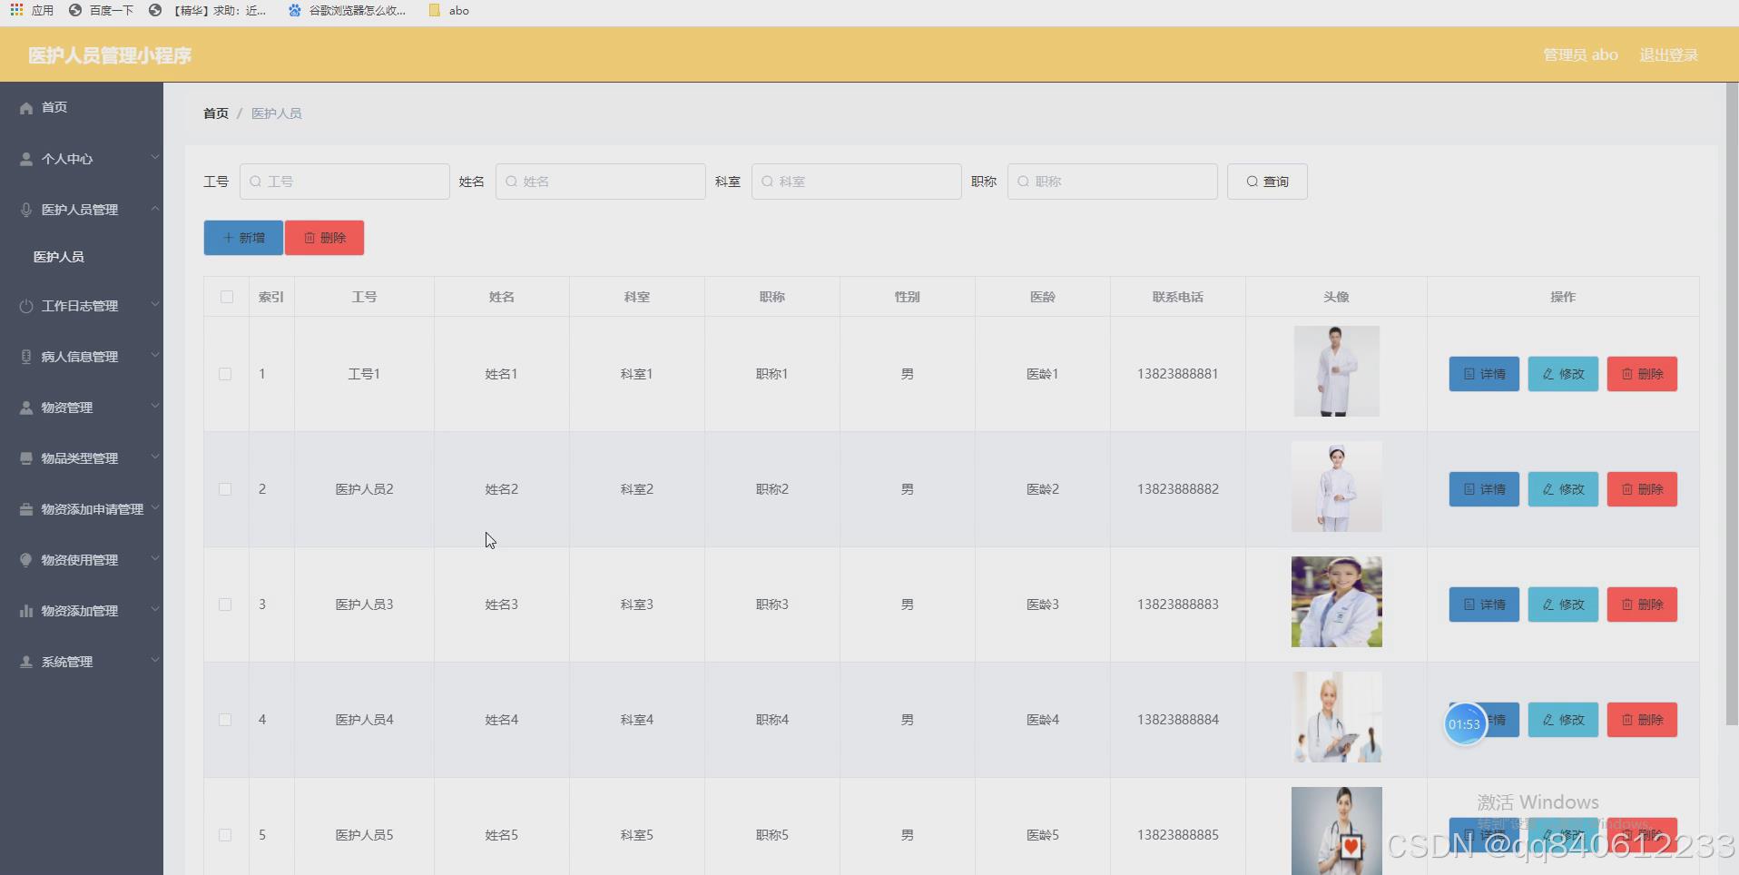Open the abo bookmark folder
This screenshot has width=1739, height=875.
[x=449, y=11]
